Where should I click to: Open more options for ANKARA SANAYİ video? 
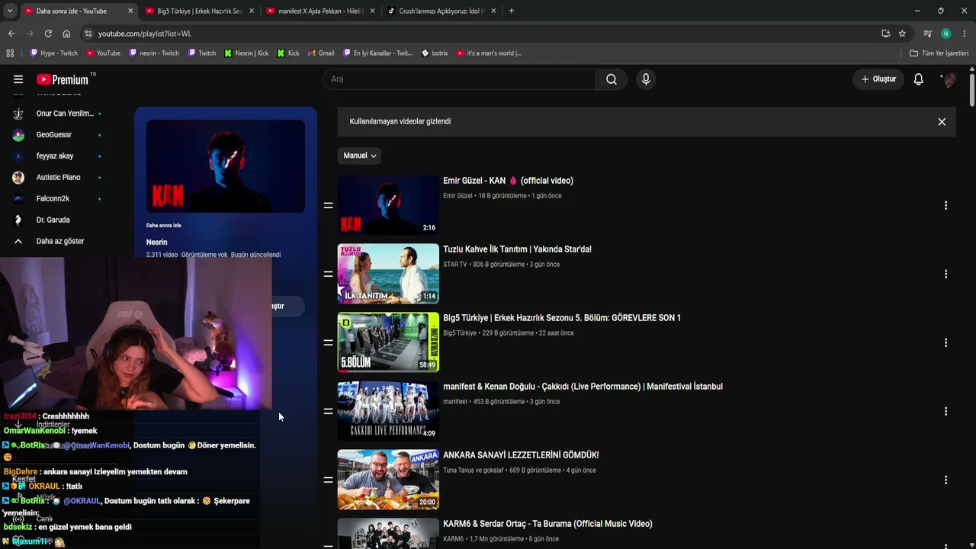pyautogui.click(x=945, y=480)
